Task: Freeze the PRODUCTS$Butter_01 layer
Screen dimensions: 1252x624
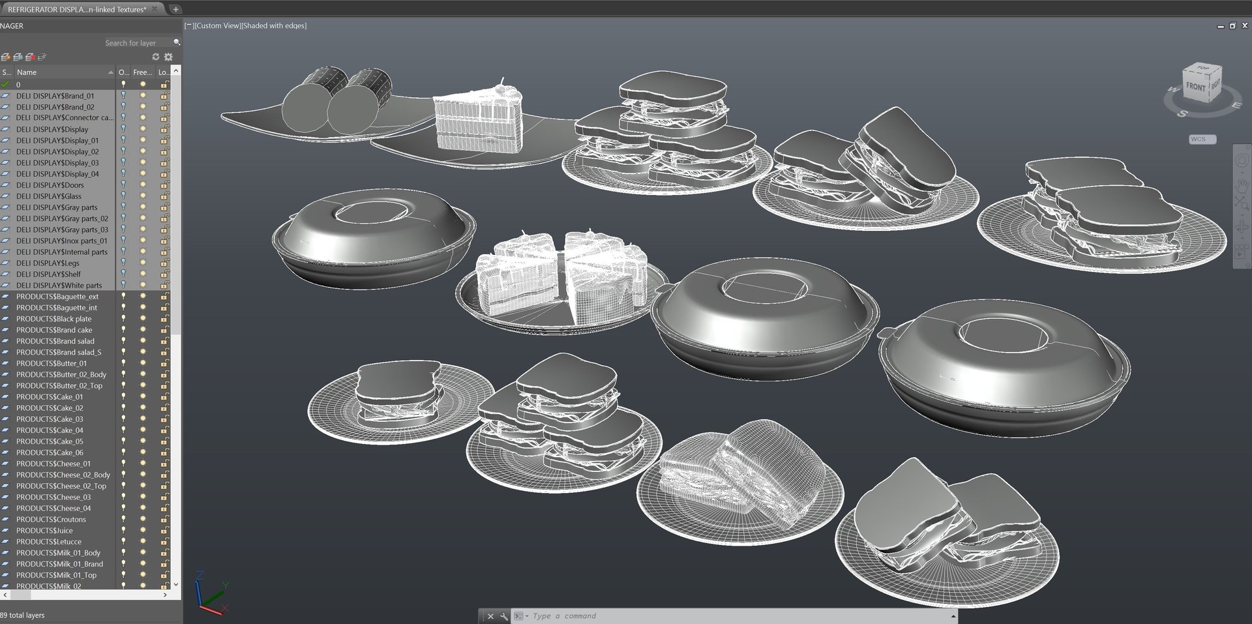Action: (143, 363)
